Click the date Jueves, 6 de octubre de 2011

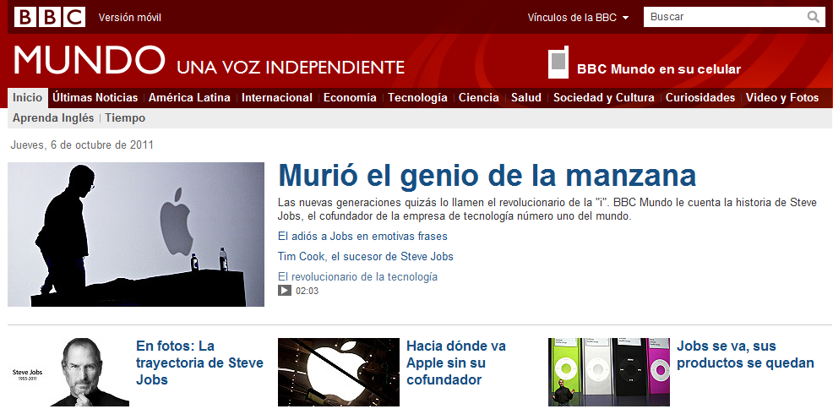(x=82, y=145)
